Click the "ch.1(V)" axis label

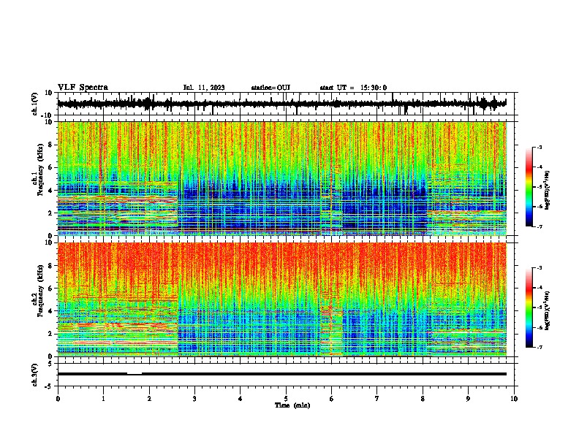[35, 104]
